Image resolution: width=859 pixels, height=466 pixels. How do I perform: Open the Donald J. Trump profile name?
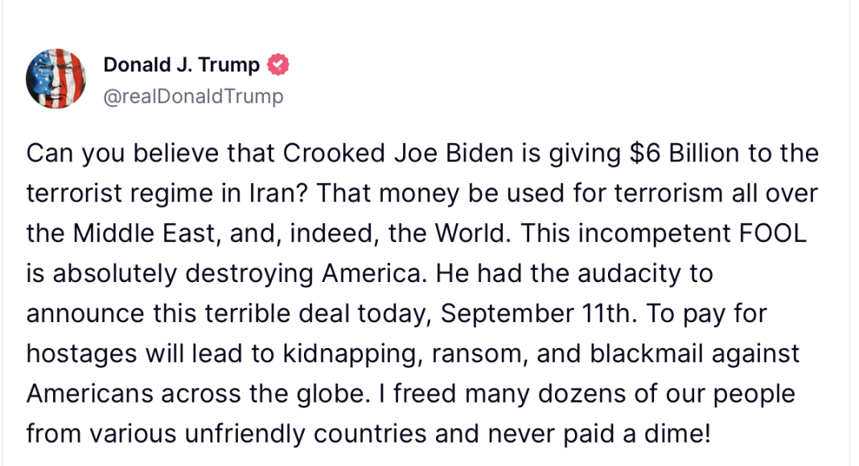(x=182, y=65)
